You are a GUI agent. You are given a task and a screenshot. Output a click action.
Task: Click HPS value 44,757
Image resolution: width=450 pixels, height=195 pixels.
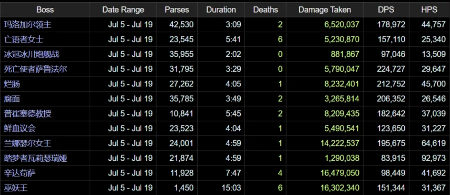click(x=434, y=25)
